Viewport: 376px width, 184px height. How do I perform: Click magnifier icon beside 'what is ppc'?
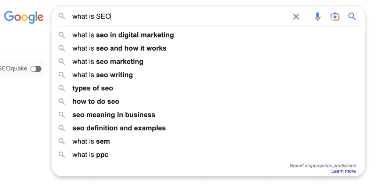(62, 155)
